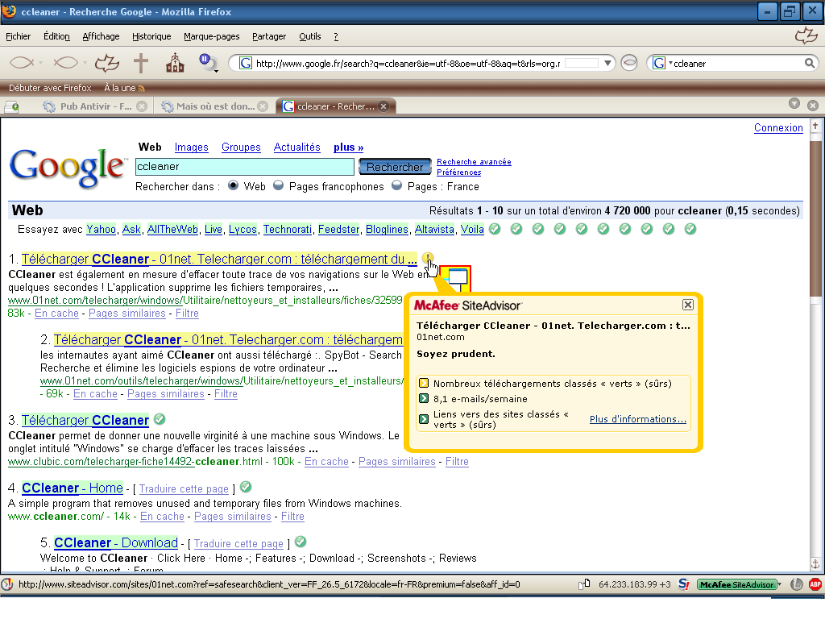825x619 pixels.
Task: Open the Marque-pages menu
Action: pyautogui.click(x=211, y=36)
